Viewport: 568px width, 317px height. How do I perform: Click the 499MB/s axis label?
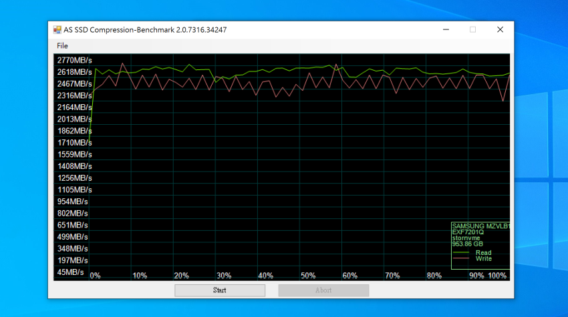coord(72,237)
